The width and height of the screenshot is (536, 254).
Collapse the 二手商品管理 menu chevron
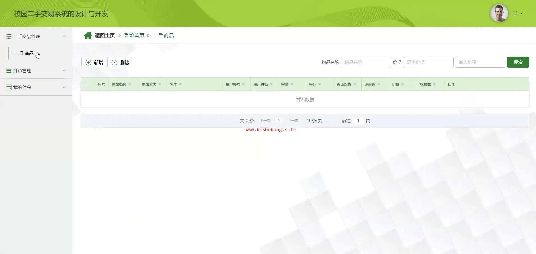coord(64,36)
